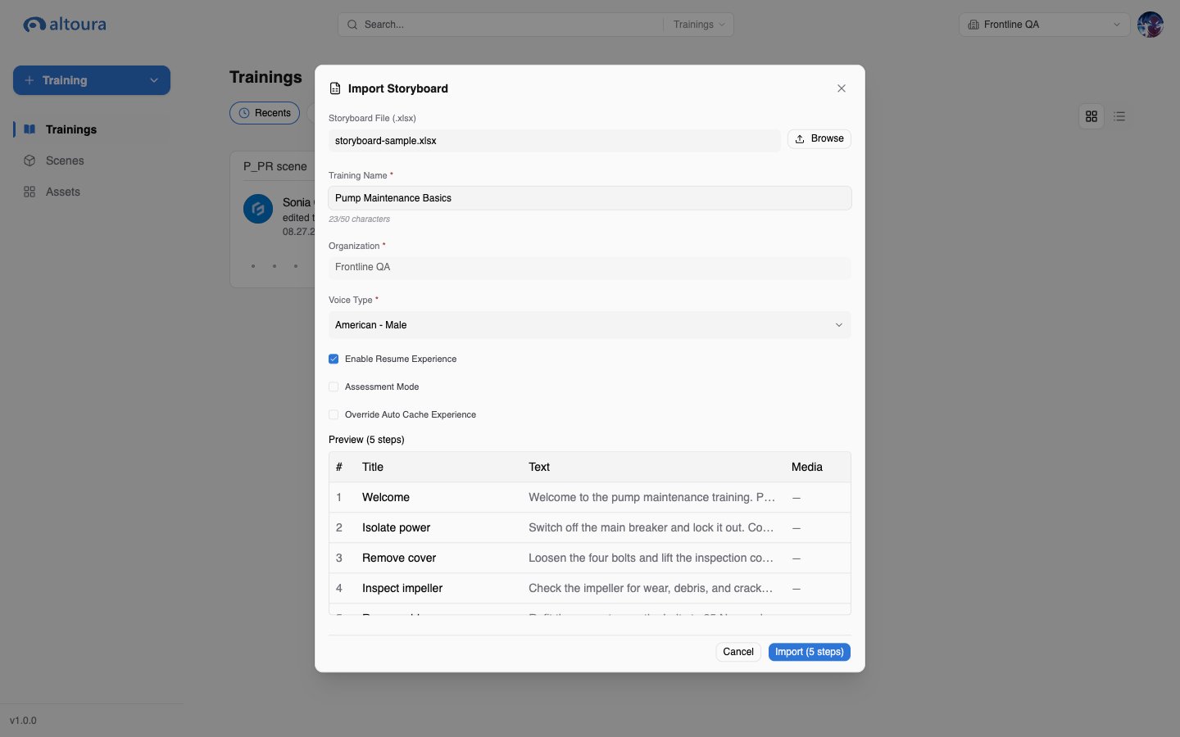Viewport: 1180px width, 737px height.
Task: Click the Frontline QA organization building icon
Action: coord(973,25)
